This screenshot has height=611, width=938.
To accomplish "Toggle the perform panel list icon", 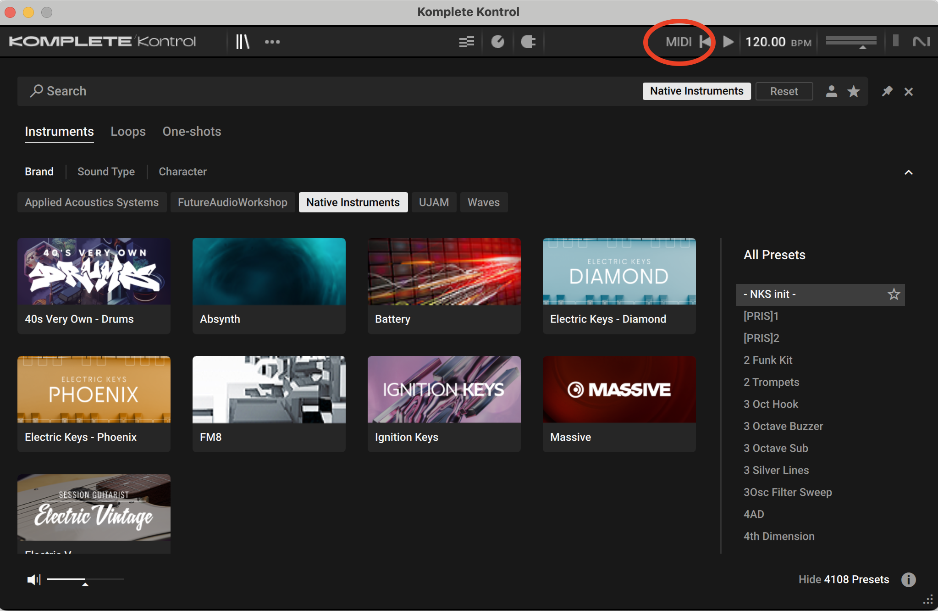I will click(x=467, y=42).
